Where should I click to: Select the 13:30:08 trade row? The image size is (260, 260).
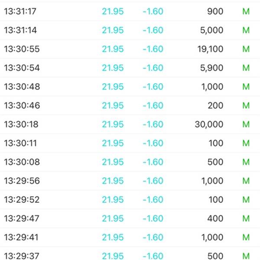tap(130, 162)
